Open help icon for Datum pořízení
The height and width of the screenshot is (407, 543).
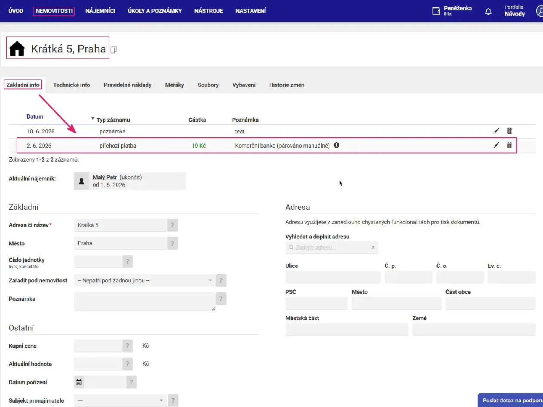[x=132, y=382]
